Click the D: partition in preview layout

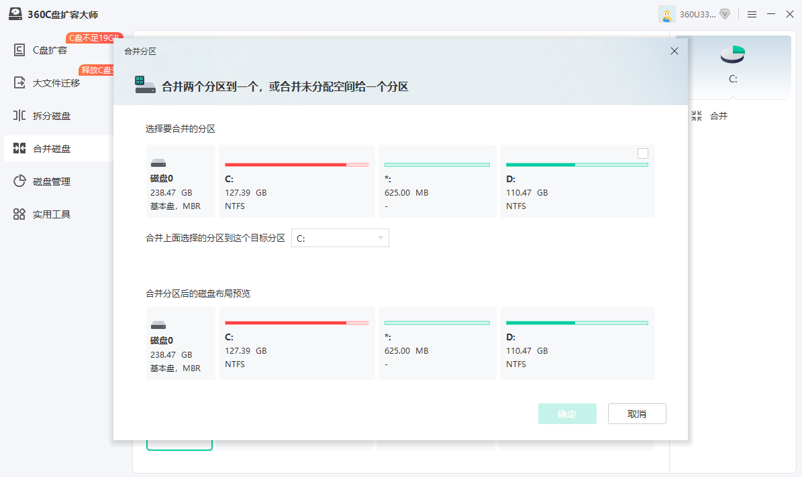pos(577,343)
